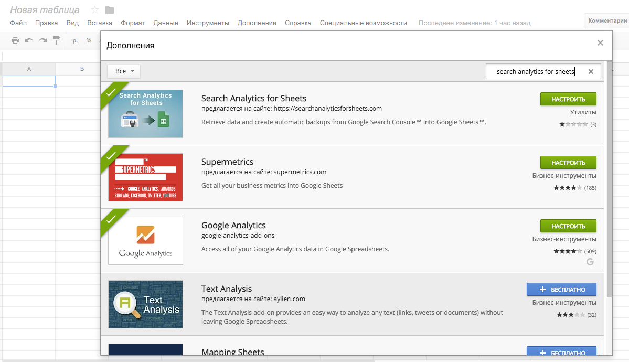Undo the last action
Image resolution: width=629 pixels, height=362 pixels.
coord(29,40)
